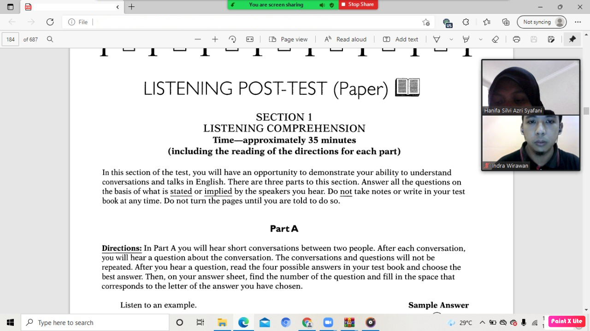The width and height of the screenshot is (590, 331).
Task: Switch to Page view mode
Action: [x=288, y=39]
